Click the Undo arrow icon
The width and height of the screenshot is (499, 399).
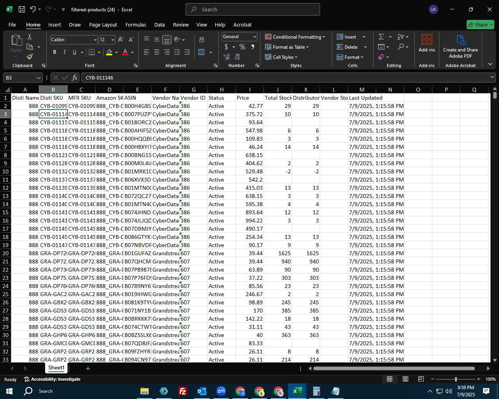click(33, 9)
